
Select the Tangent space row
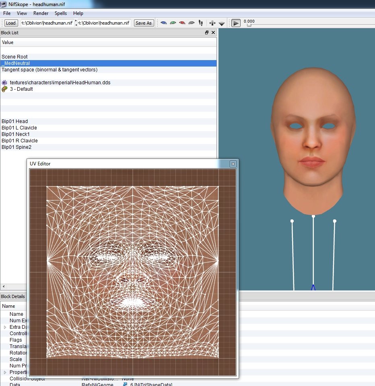[x=108, y=70]
